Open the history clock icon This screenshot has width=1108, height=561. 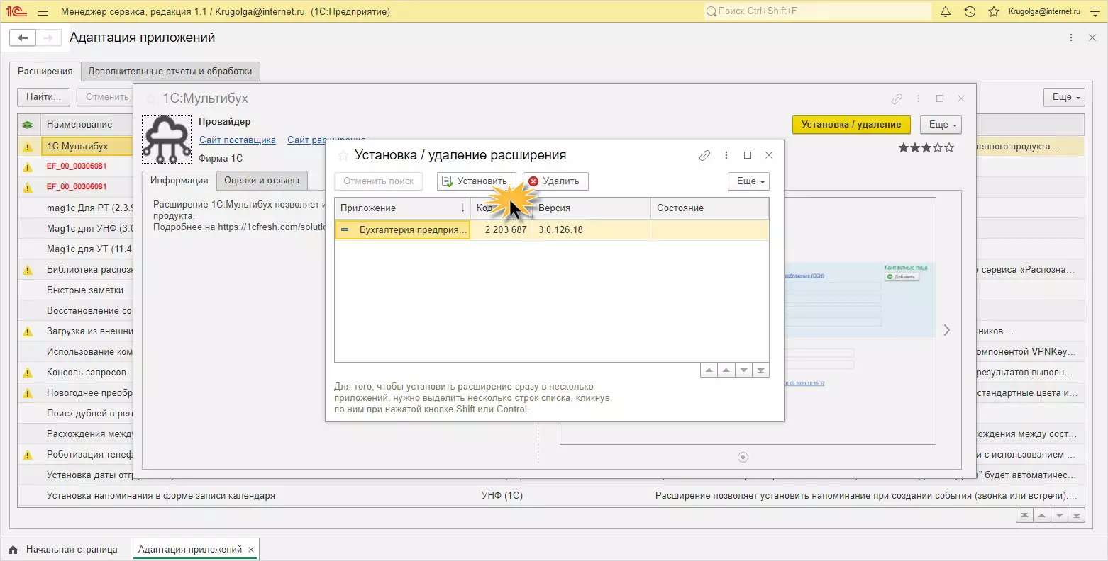(970, 11)
